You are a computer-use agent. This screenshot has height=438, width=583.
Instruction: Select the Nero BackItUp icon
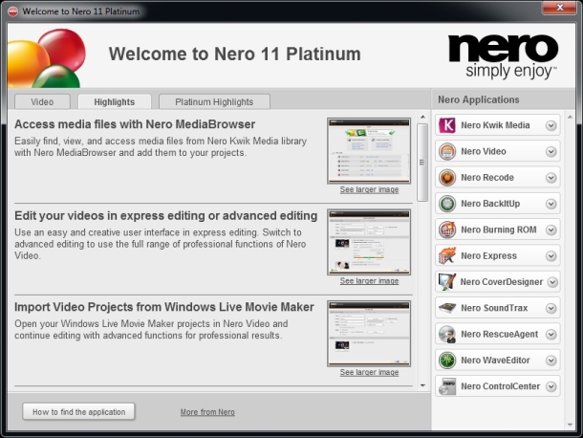coord(447,204)
